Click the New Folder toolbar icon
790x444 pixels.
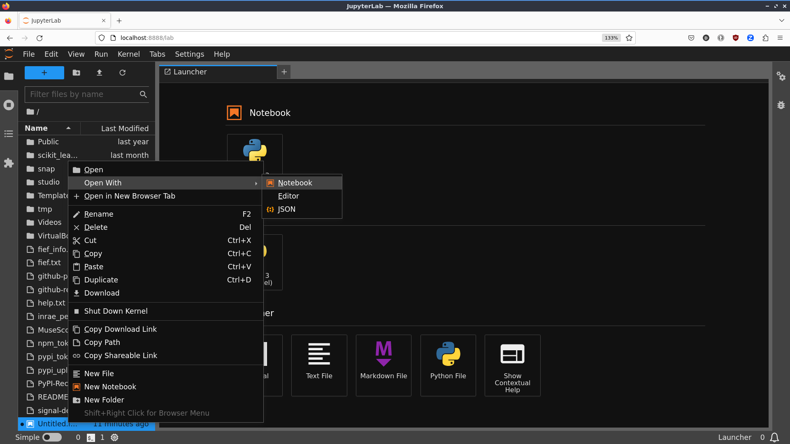77,73
